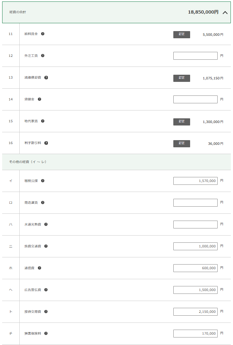Click 訂正 button for 地代家賃
The image size is (233, 345).
(182, 122)
